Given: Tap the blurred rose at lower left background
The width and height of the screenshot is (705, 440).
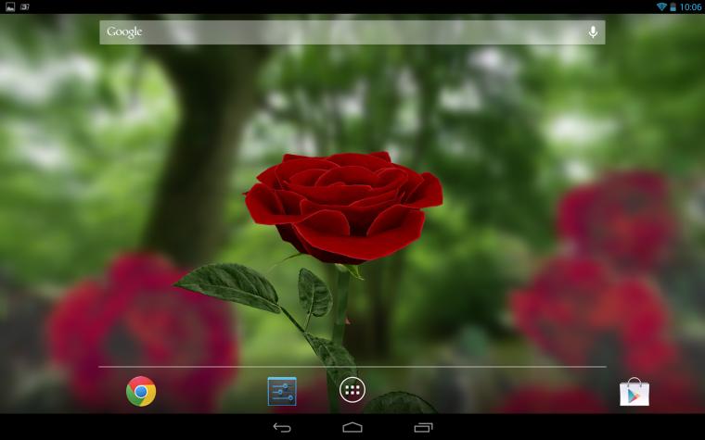Looking at the screenshot, I should pyautogui.click(x=142, y=333).
